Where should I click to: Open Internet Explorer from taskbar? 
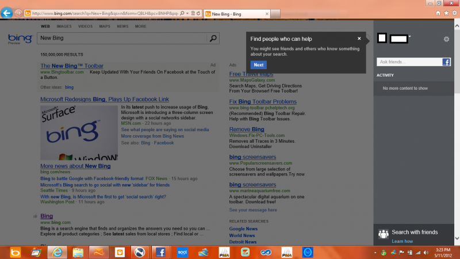57,252
